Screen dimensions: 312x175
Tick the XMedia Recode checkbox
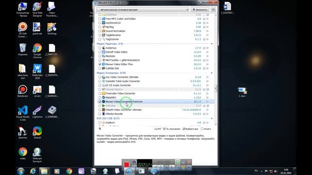pyautogui.click(x=99, y=114)
